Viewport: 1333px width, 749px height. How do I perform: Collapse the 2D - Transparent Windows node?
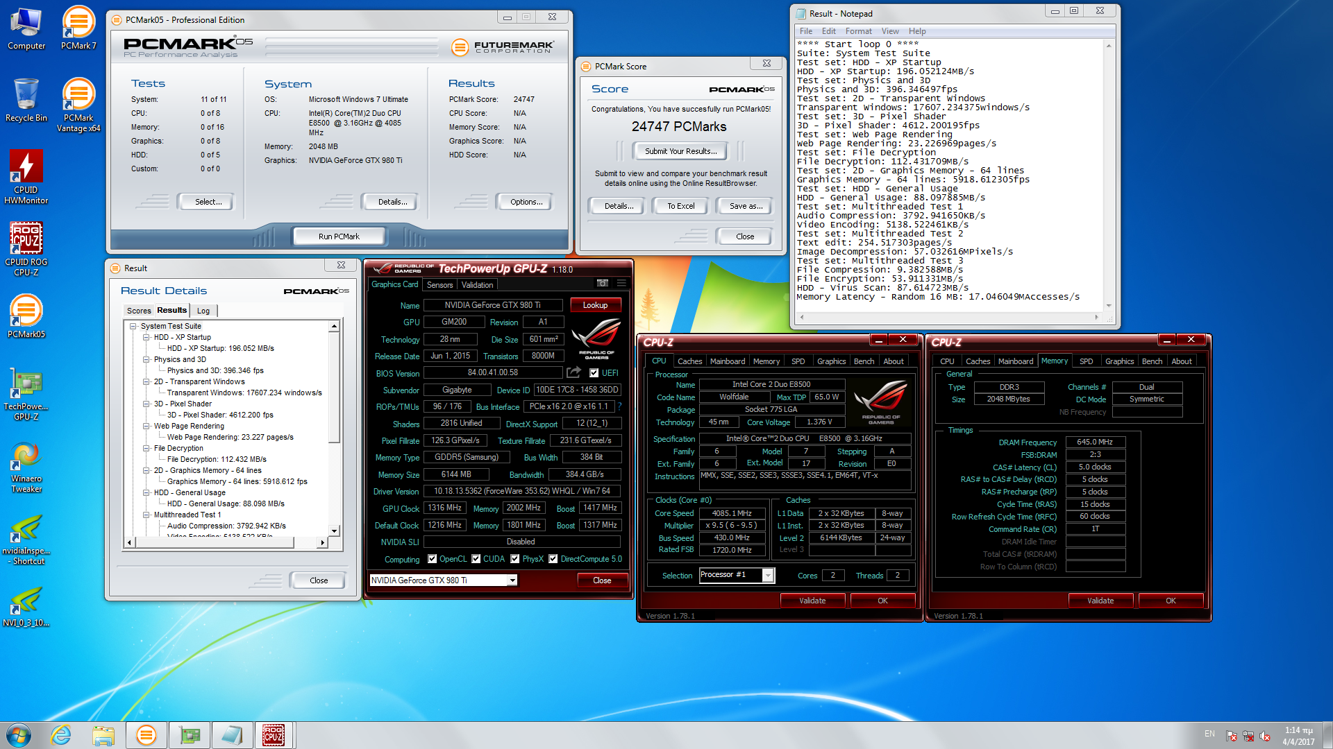146,381
